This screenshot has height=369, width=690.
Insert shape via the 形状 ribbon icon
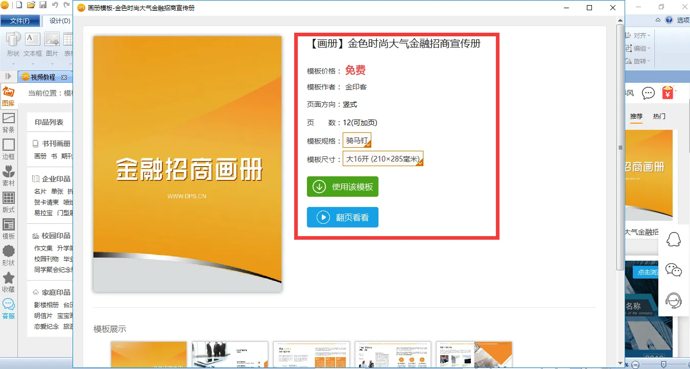point(13,39)
